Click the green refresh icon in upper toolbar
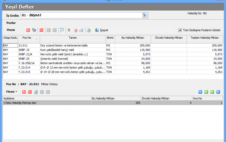The image size is (226, 142). click(88, 30)
